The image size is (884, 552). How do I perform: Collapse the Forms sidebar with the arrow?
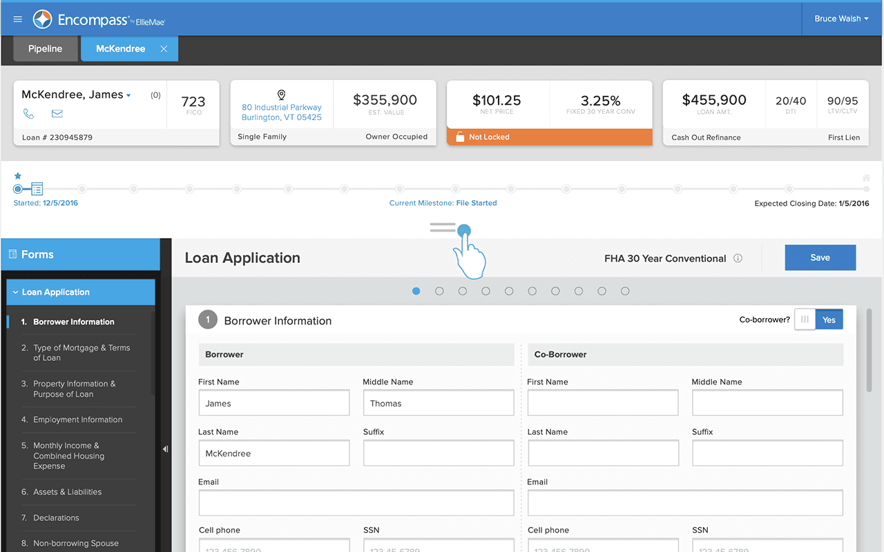click(x=165, y=448)
